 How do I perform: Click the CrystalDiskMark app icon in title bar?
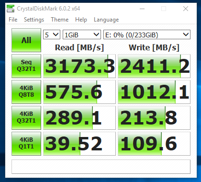pos(11,9)
